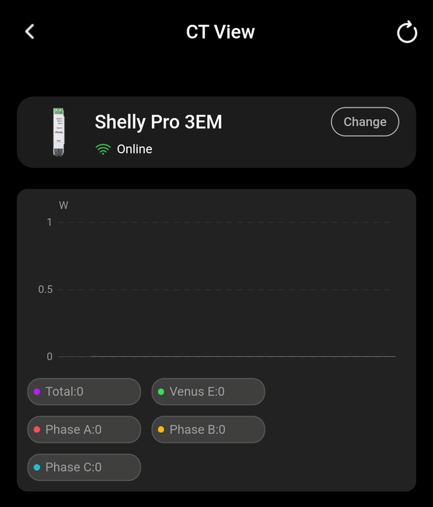Refresh the CT View data
433x507 pixels.
click(x=406, y=32)
